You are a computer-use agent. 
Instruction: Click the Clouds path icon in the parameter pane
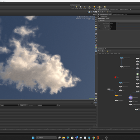tap(107, 12)
